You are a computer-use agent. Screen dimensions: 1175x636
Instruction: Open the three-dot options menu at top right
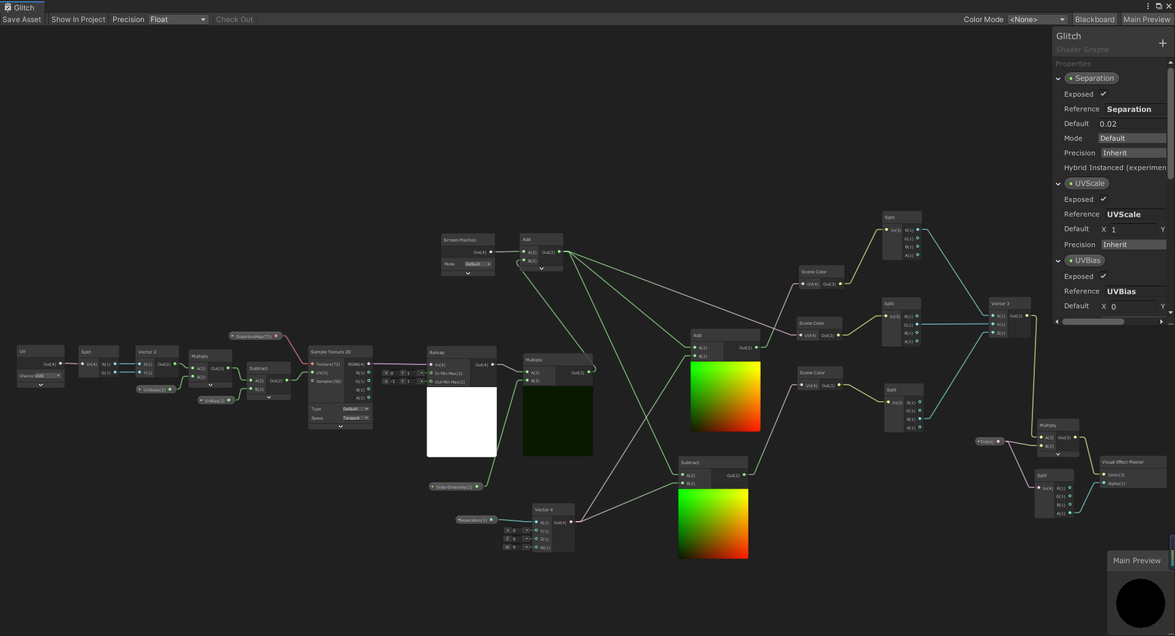(x=1148, y=6)
